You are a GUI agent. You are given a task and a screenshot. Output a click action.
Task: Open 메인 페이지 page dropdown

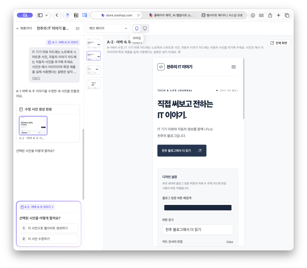click(108, 28)
